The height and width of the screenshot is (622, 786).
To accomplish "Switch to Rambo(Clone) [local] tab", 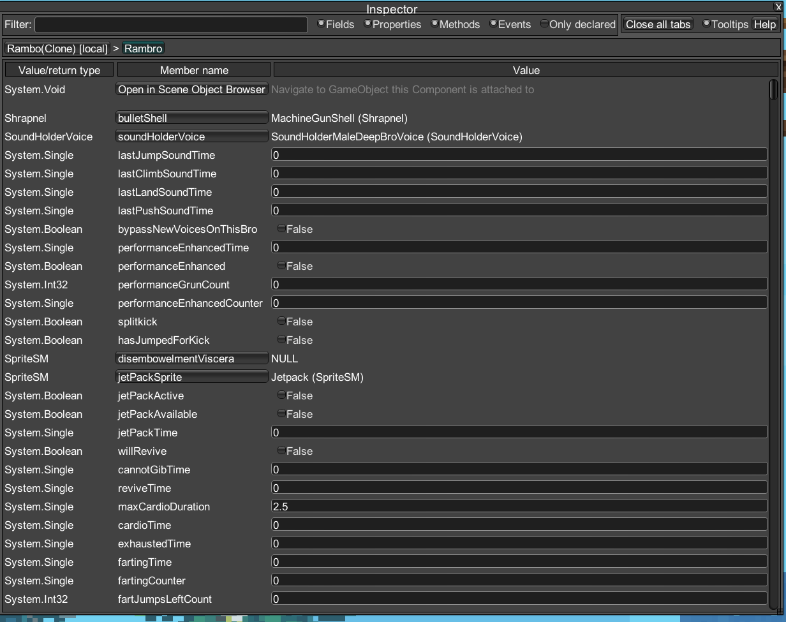I will click(x=57, y=48).
